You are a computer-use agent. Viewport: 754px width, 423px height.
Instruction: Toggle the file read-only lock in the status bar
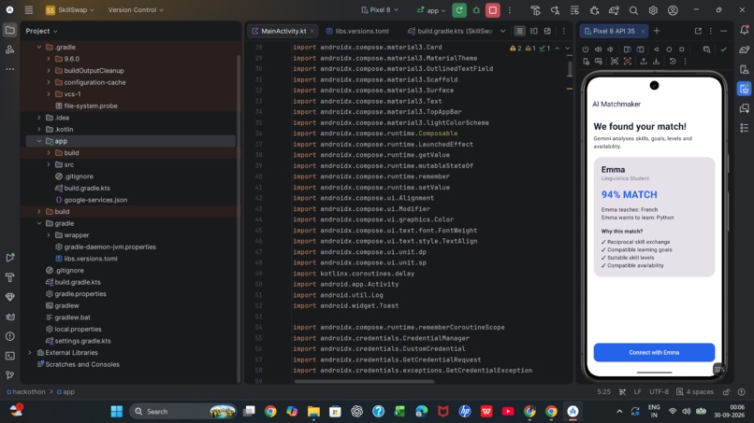coord(726,392)
